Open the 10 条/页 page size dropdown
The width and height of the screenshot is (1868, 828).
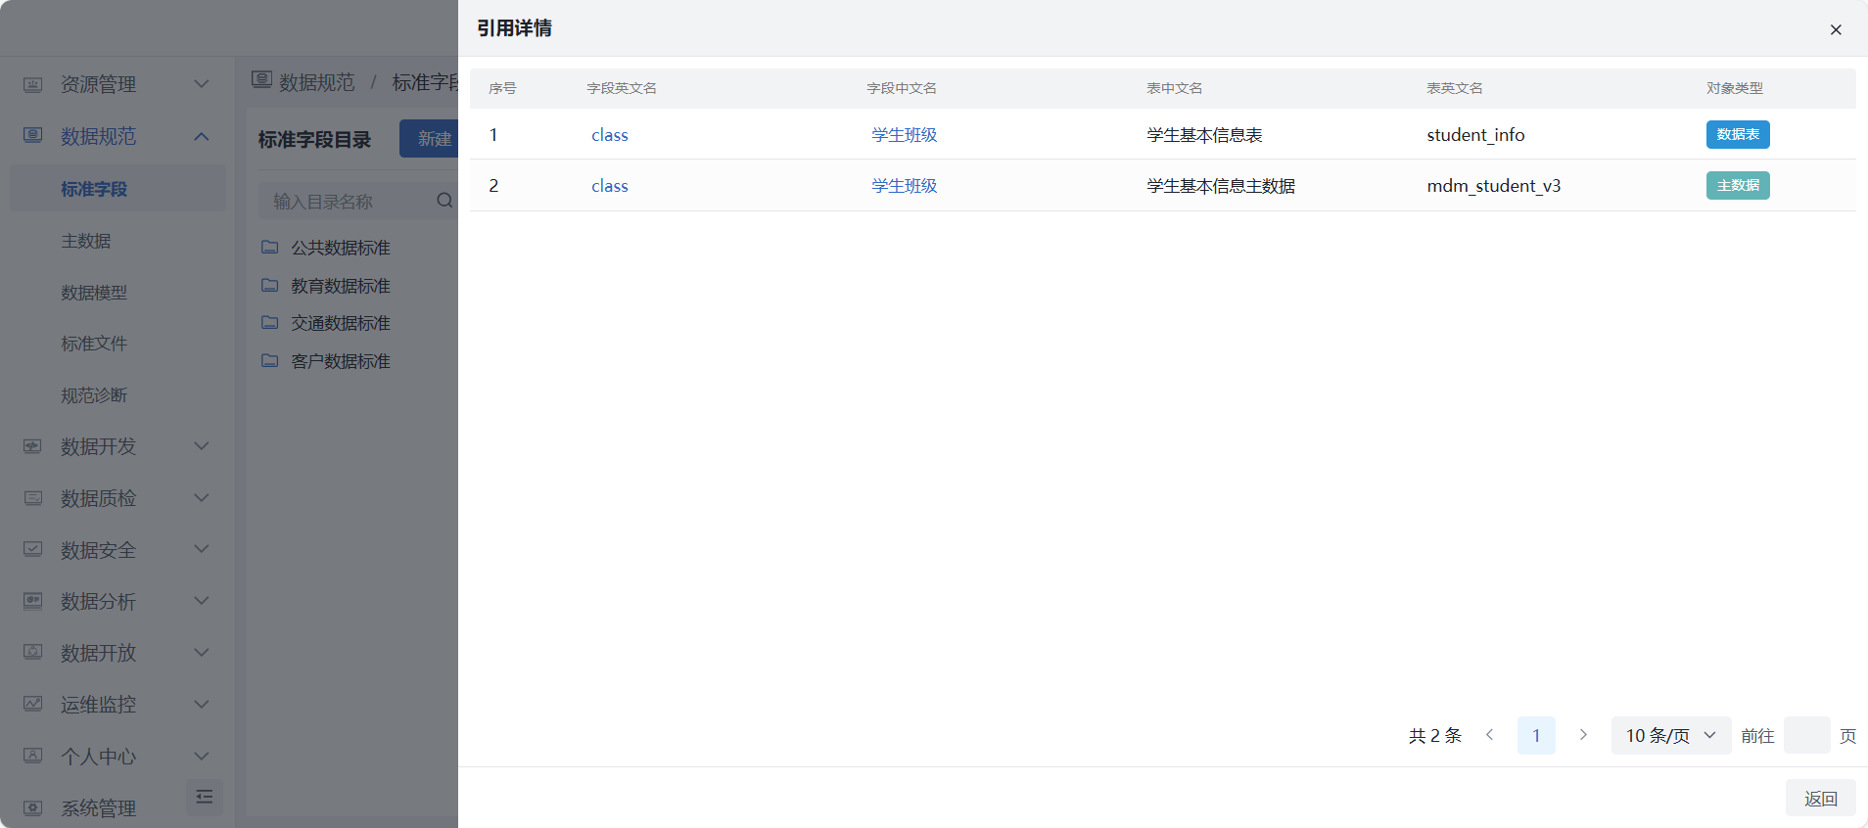point(1671,735)
